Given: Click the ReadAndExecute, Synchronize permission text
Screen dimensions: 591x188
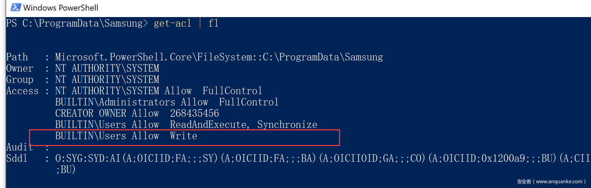Looking at the screenshot, I should click(x=243, y=125).
